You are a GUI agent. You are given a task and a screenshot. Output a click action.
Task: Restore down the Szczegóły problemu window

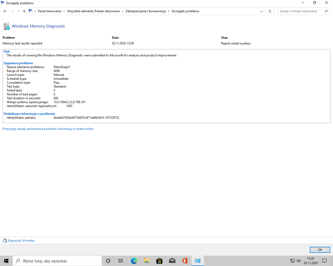tap(315, 3)
